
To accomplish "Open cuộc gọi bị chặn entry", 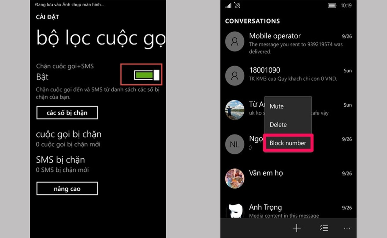I will (69, 138).
